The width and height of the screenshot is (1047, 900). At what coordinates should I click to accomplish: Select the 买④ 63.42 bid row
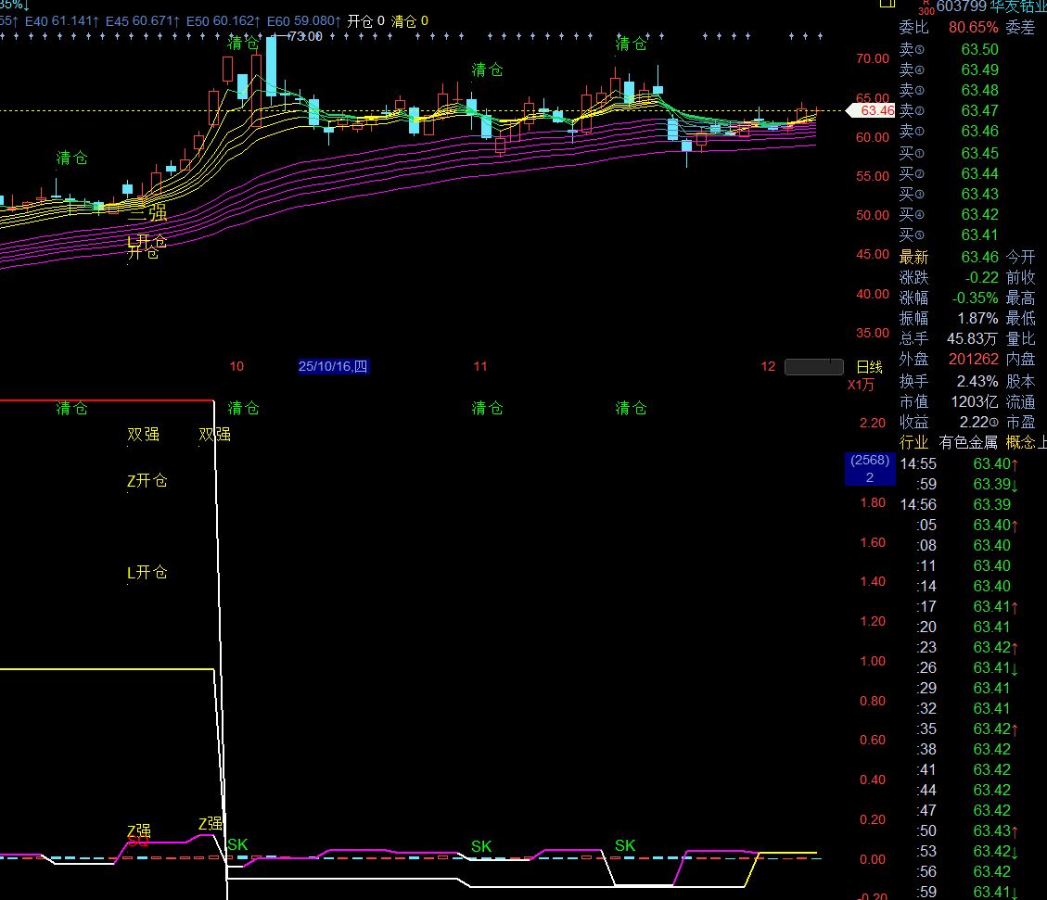click(949, 215)
